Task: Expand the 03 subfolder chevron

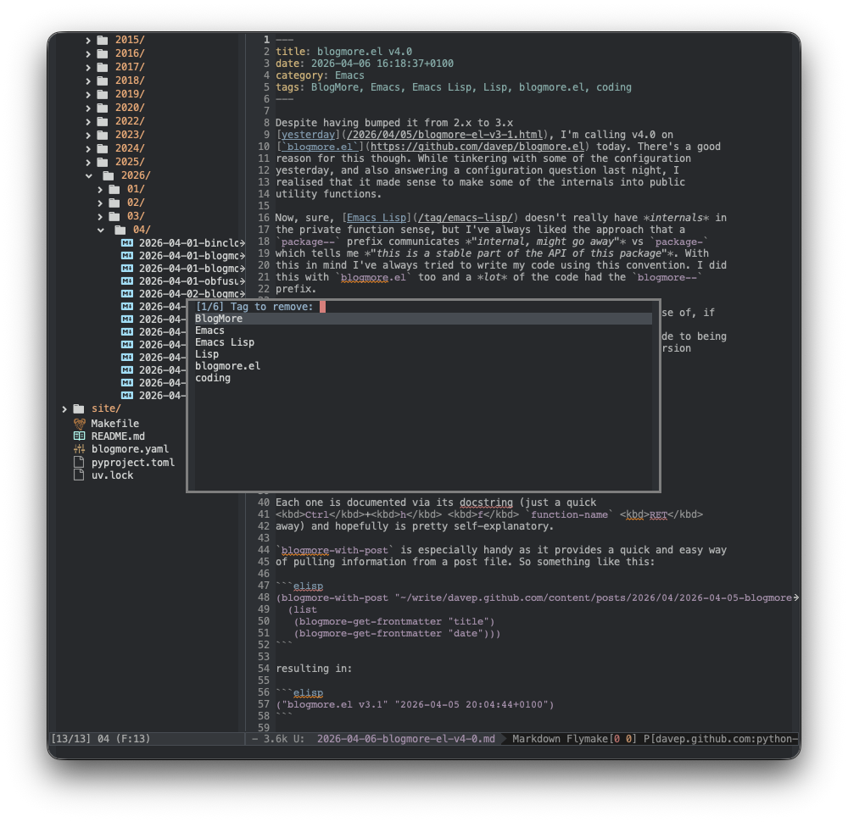Action: (101, 216)
